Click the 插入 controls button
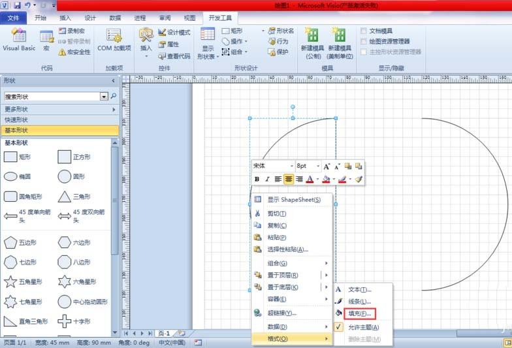Screen dimensions: 512x348 pos(146,42)
